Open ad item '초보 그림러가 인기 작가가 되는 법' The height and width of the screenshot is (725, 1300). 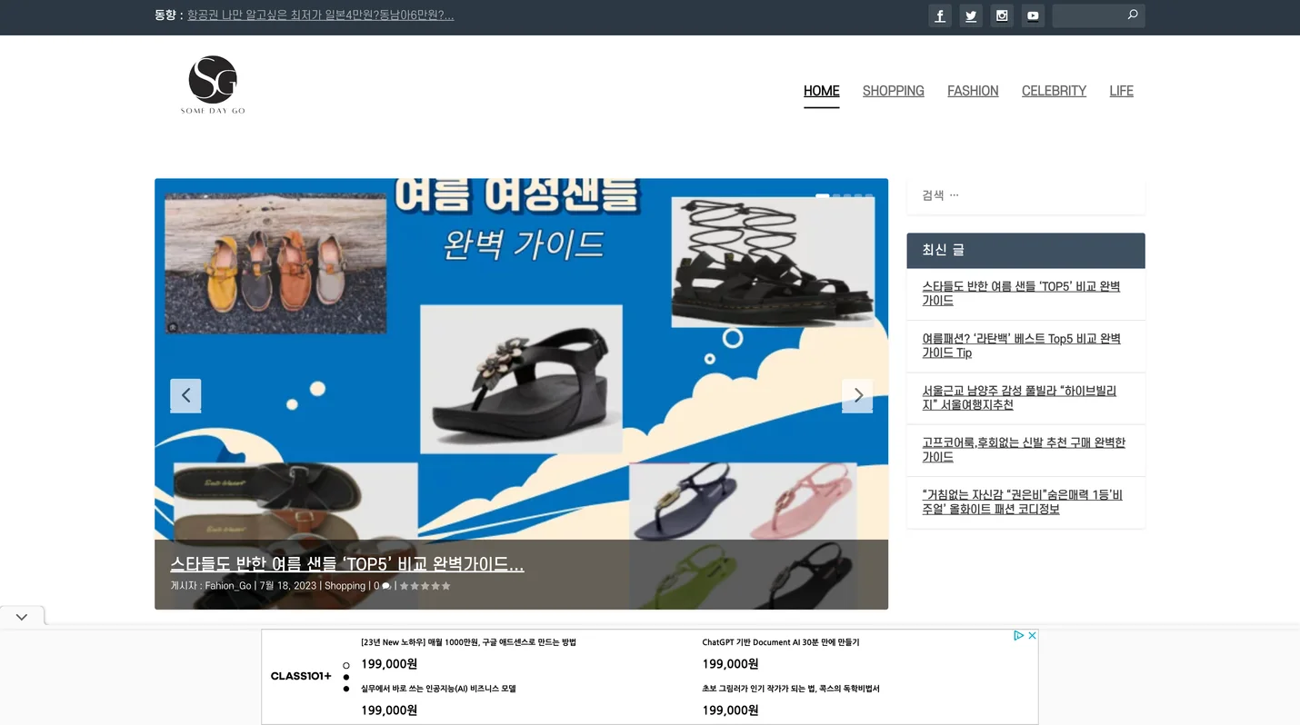point(790,689)
